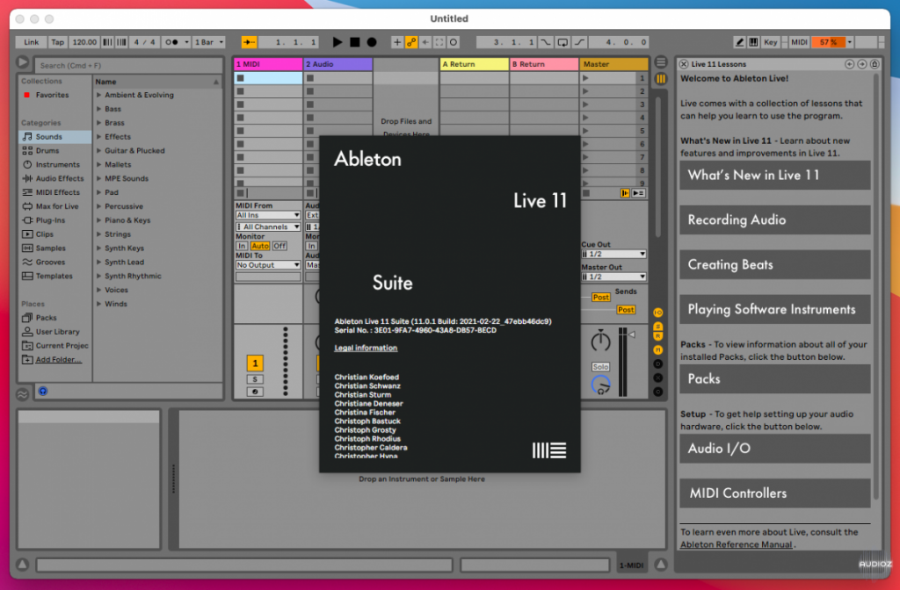This screenshot has height=590, width=900.
Task: Close the Live 11 Lessons help view
Action: (x=684, y=64)
